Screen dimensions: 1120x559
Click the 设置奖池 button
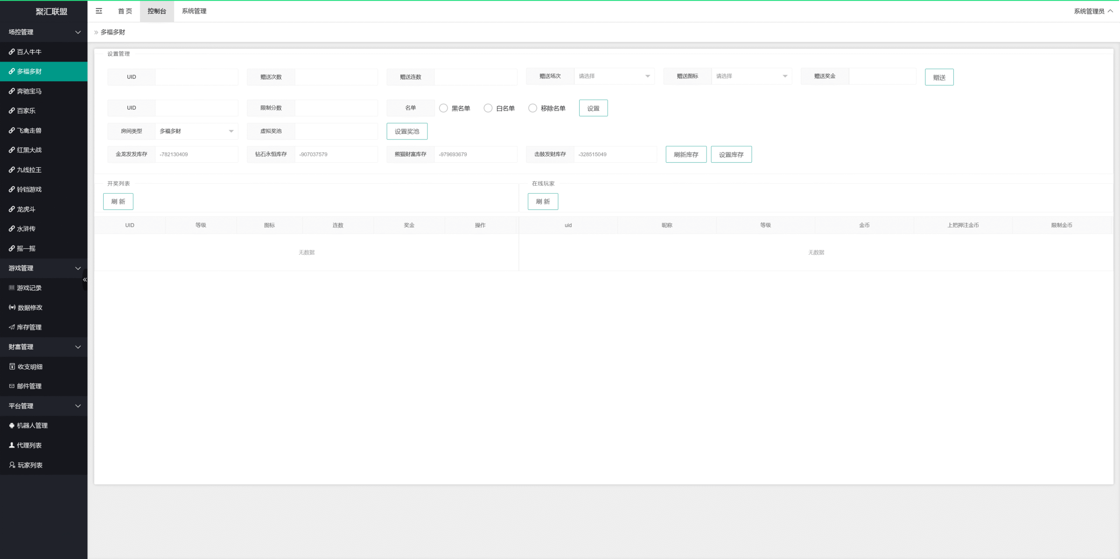tap(406, 131)
